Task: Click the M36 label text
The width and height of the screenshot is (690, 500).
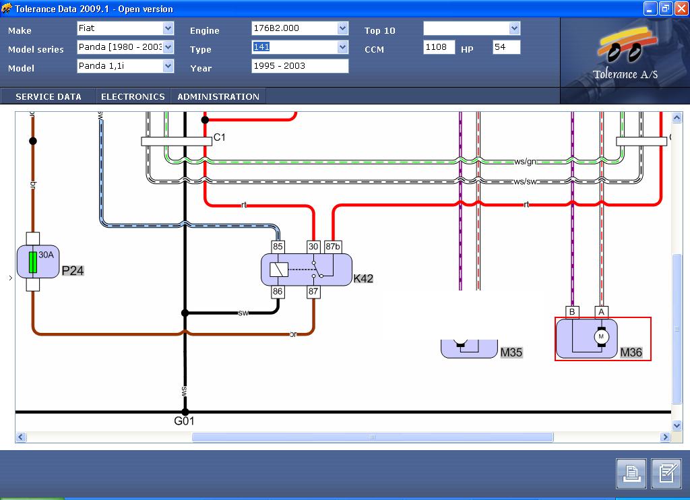Action: click(x=631, y=352)
